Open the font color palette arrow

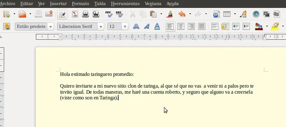point(267,26)
